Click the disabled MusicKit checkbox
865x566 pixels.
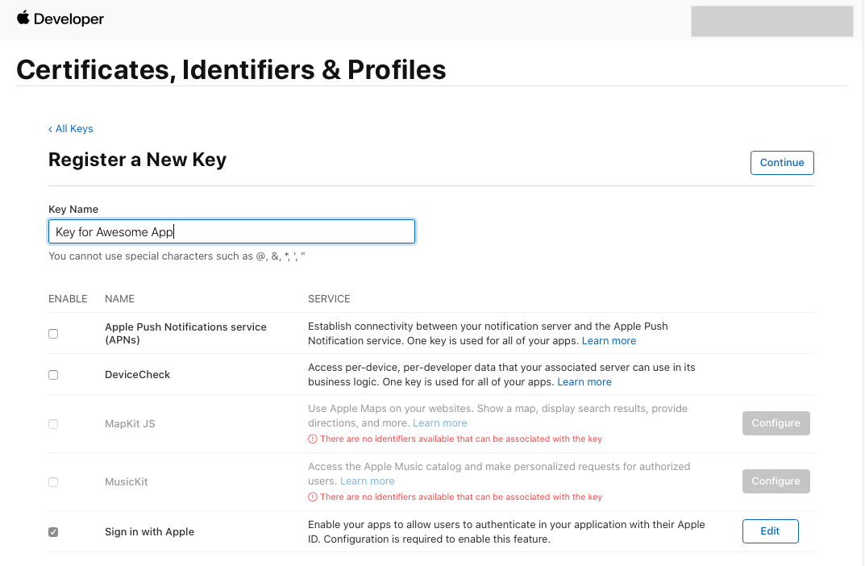(x=53, y=482)
